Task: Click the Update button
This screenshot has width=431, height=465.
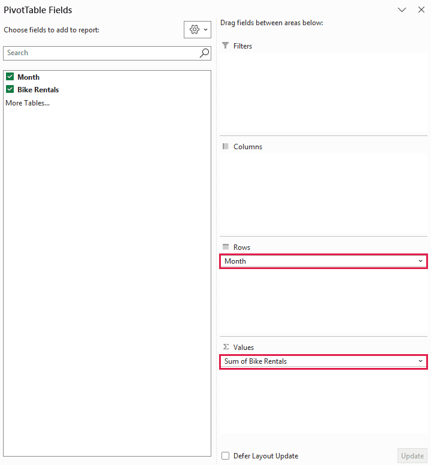Action: tap(412, 456)
